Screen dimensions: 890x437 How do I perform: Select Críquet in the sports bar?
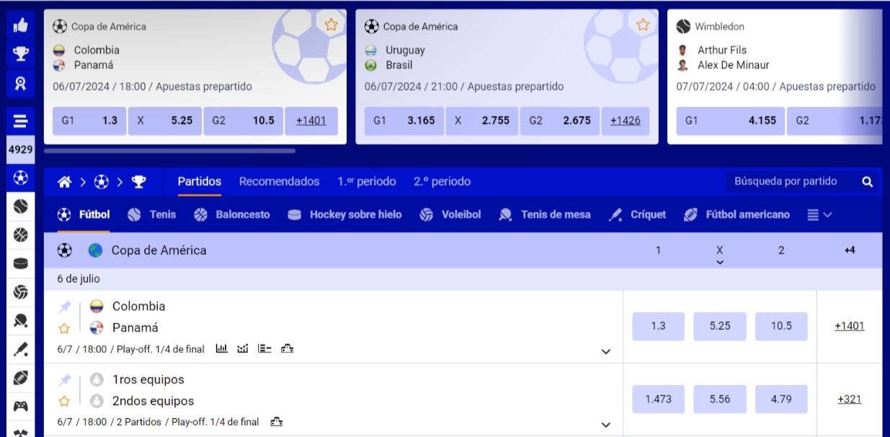coord(637,215)
